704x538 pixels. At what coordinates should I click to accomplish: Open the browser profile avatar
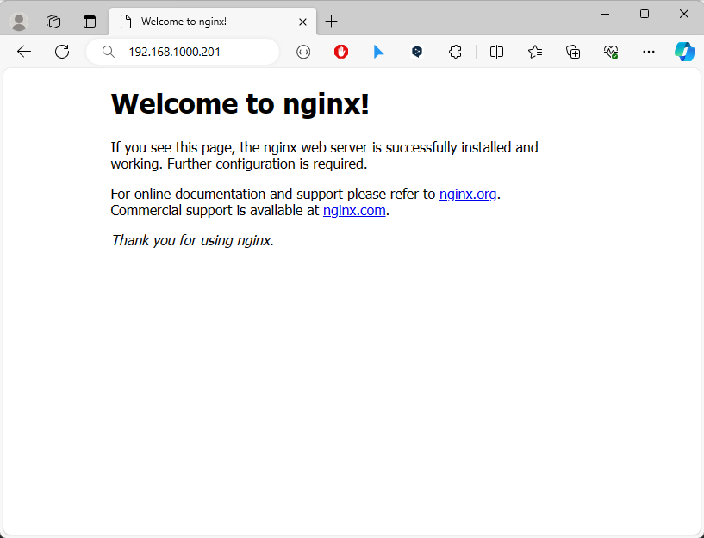click(x=19, y=22)
